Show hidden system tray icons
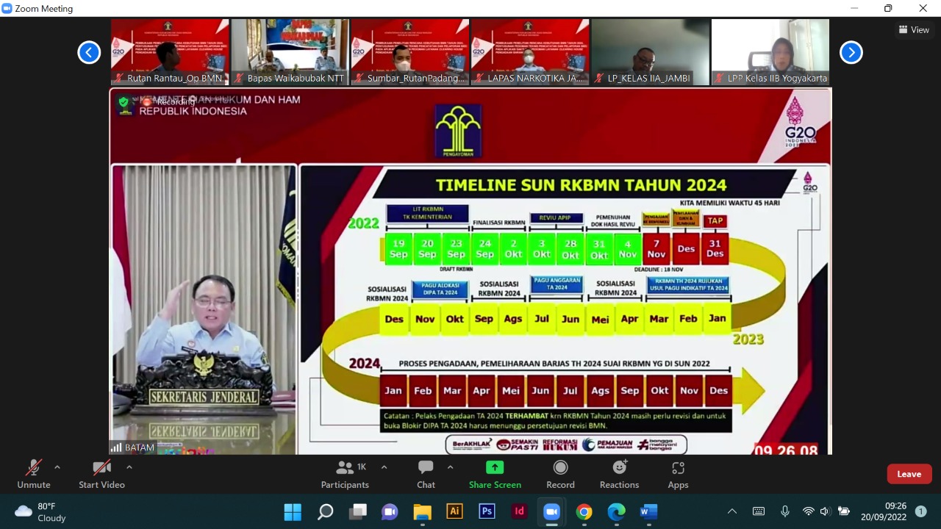Image resolution: width=941 pixels, height=529 pixels. pyautogui.click(x=731, y=511)
